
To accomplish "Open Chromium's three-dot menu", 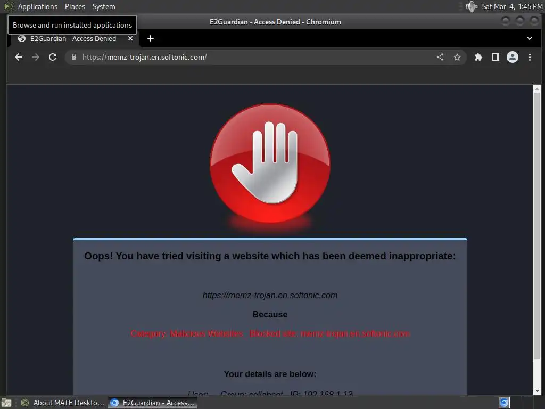I will click(530, 57).
